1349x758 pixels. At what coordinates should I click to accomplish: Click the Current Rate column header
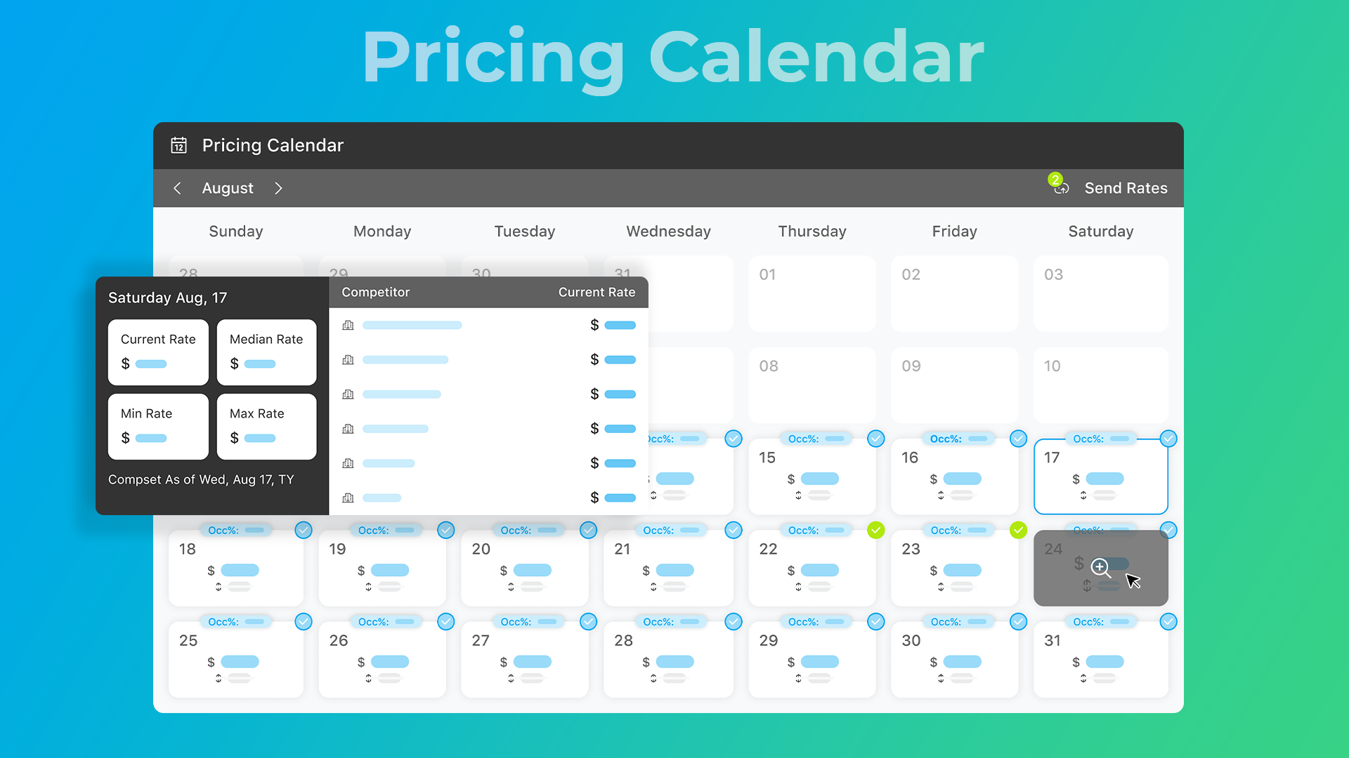[597, 292]
